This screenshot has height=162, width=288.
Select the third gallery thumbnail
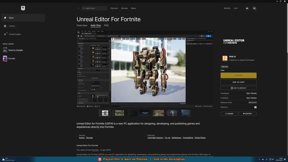click(x=132, y=113)
